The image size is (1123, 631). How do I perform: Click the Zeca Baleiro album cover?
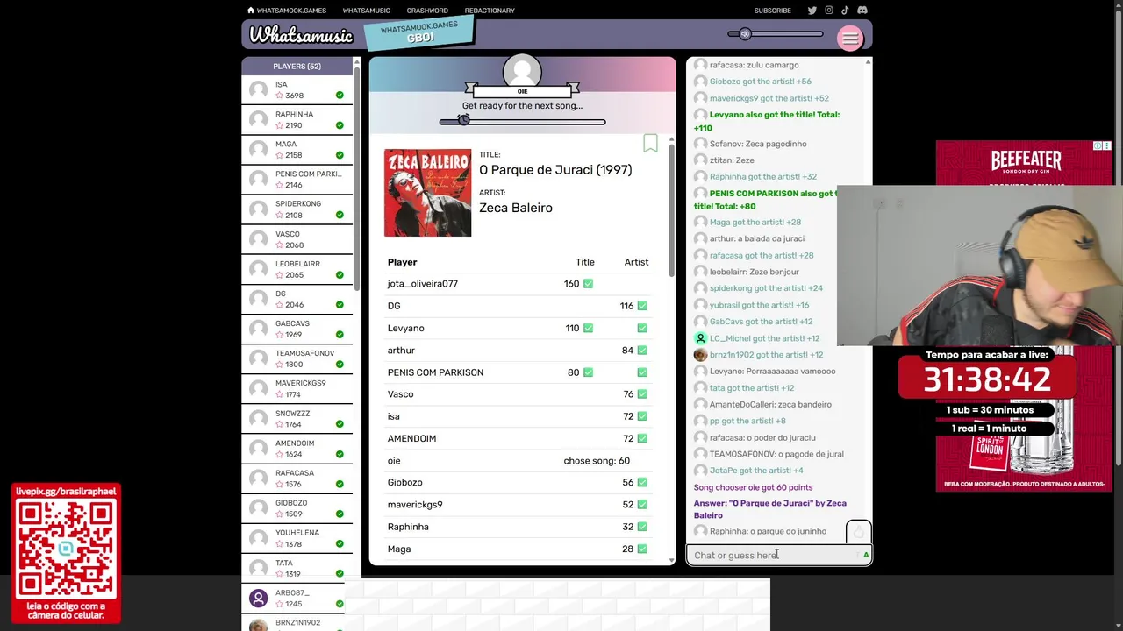[427, 193]
